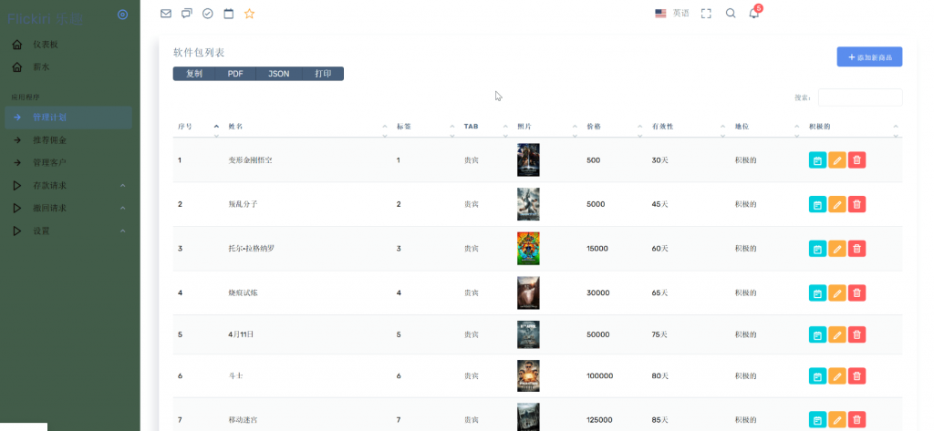The height and width of the screenshot is (431, 934).
Task: Sort table by 序号 column
Action: (x=198, y=127)
